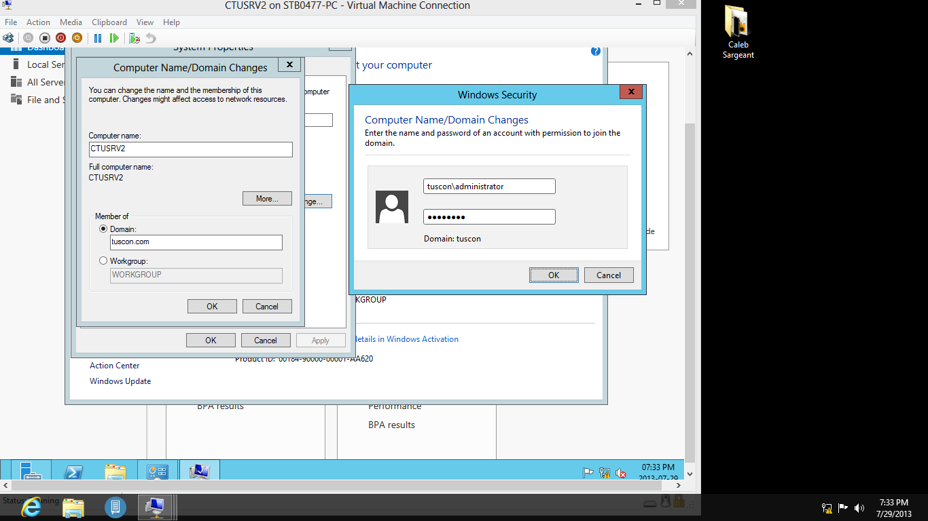Open the Action menu
Image resolution: width=928 pixels, height=521 pixels.
click(39, 22)
